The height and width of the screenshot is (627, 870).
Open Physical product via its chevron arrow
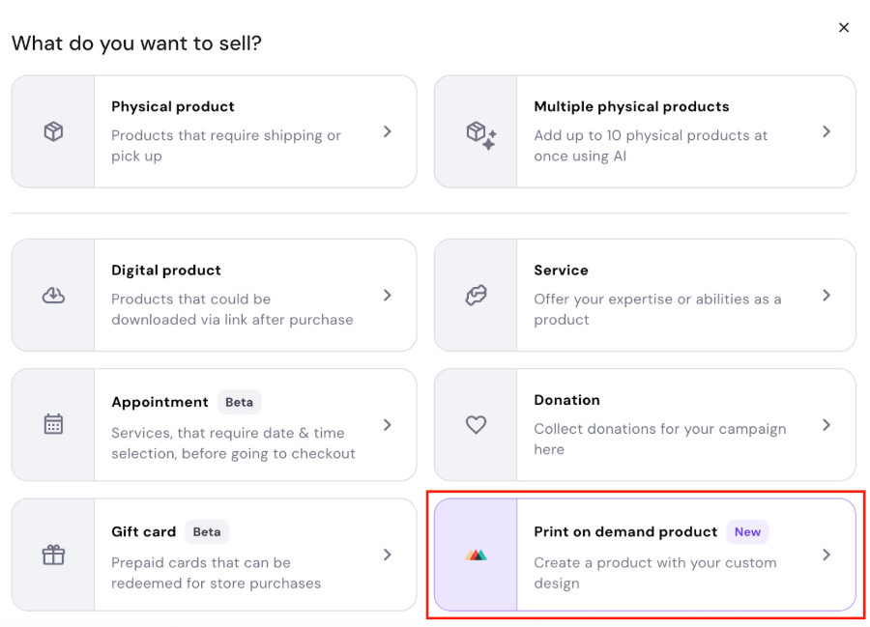387,131
